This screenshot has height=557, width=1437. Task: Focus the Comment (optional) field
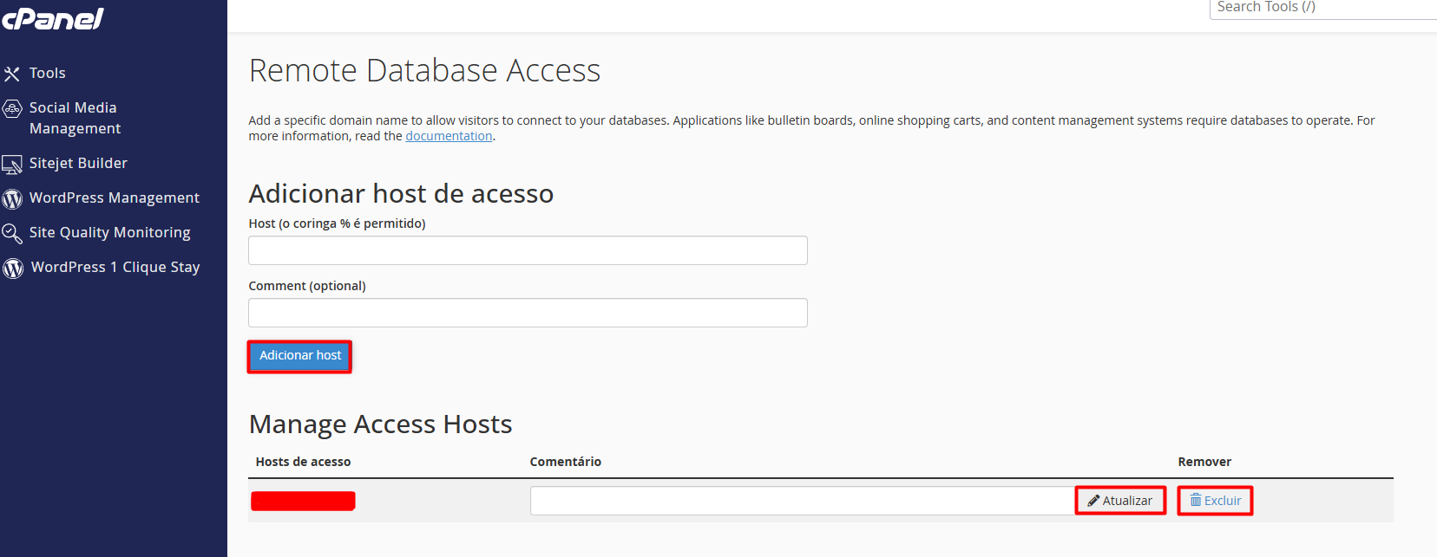[x=528, y=313]
